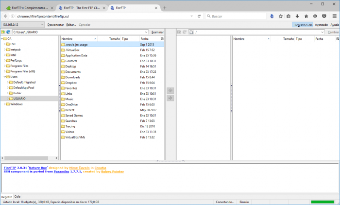Close the FireFTP Complementos tab

(x=52, y=8)
